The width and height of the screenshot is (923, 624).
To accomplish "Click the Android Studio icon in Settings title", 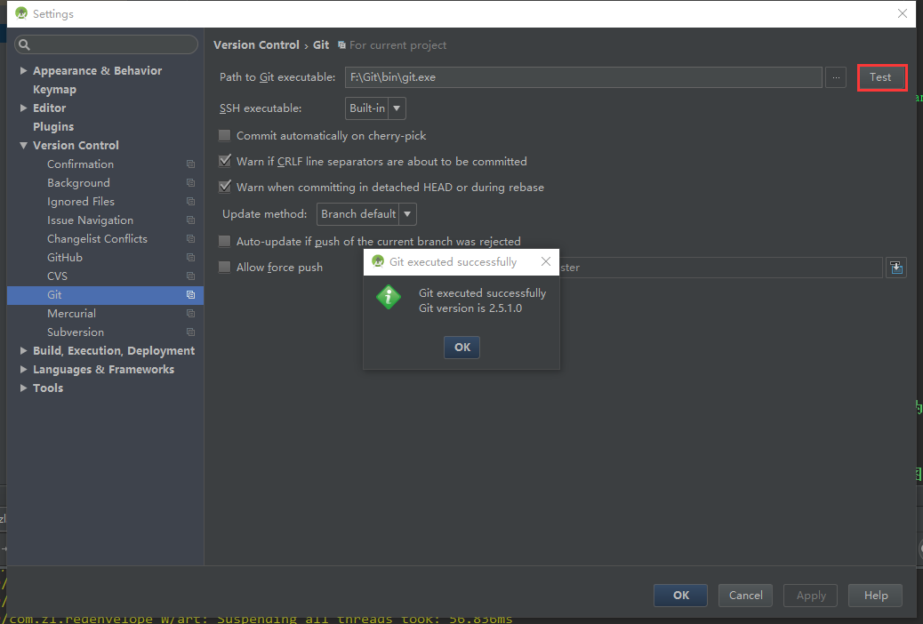I will [x=21, y=13].
